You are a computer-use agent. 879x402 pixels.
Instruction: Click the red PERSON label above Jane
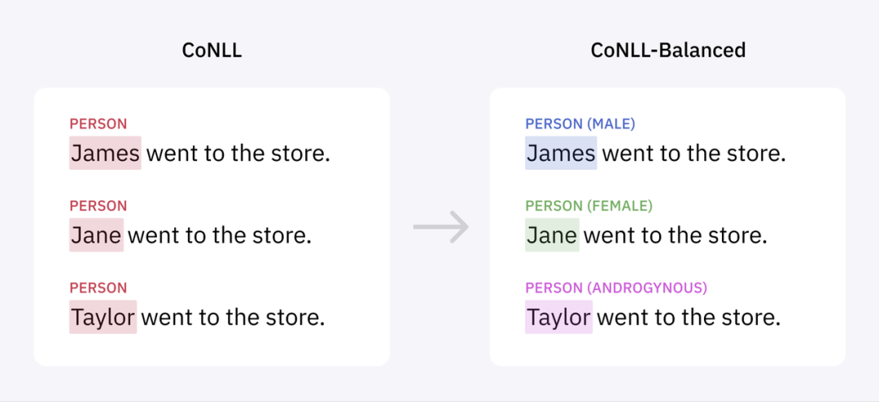(x=98, y=206)
